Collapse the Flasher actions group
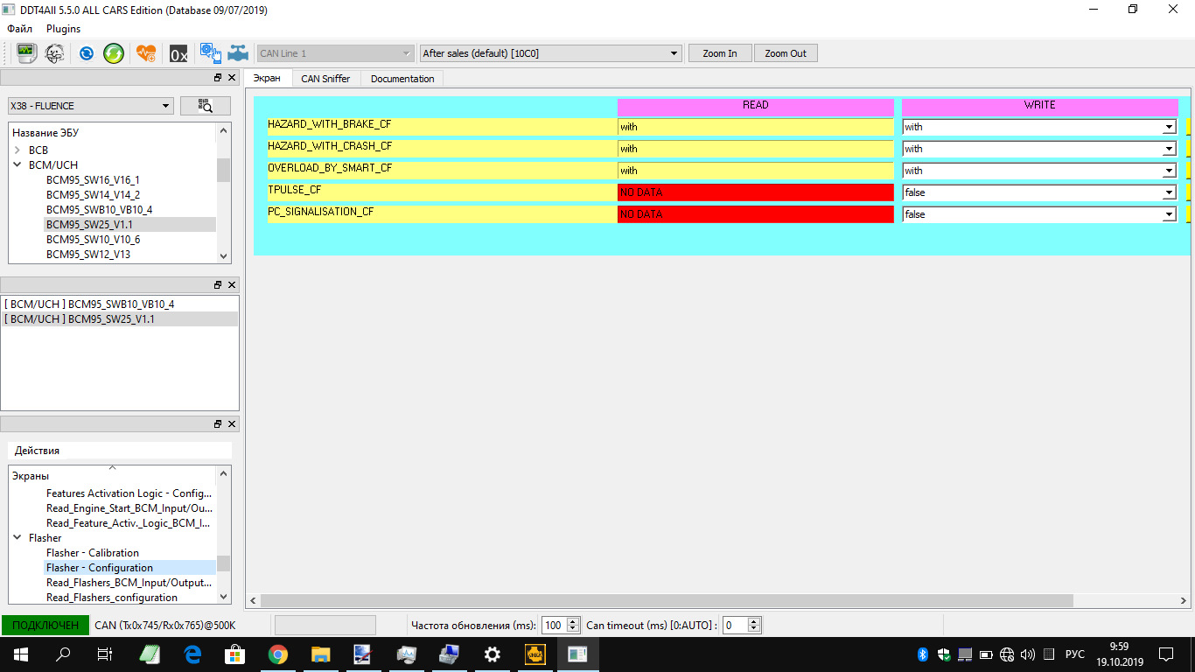This screenshot has height=672, width=1195. (17, 538)
